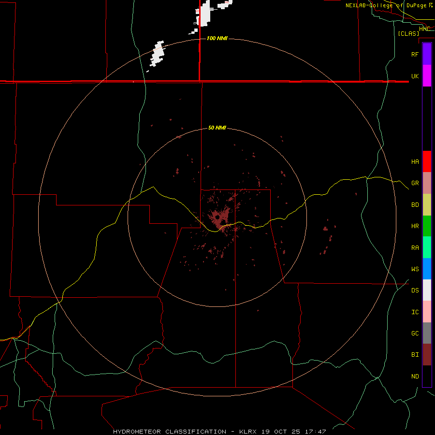The width and height of the screenshot is (435, 435).
Task: Click the BD legend label
Action: coord(415,205)
